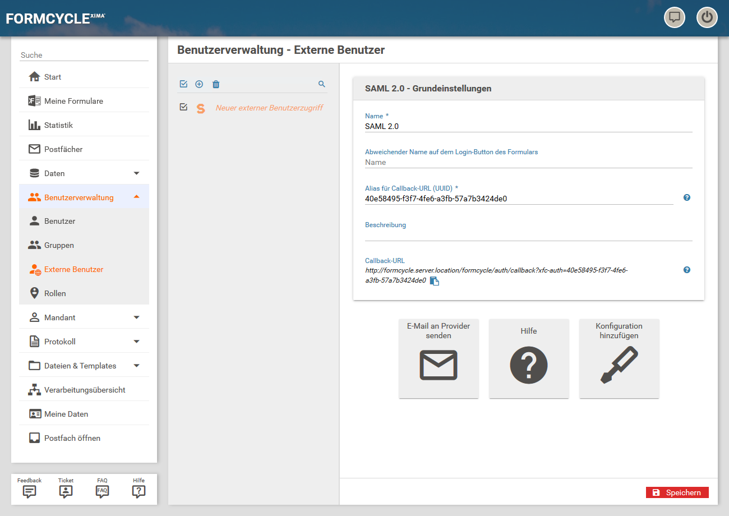Open the chat bubble icon in header
Image resolution: width=729 pixels, height=516 pixels.
coord(675,17)
